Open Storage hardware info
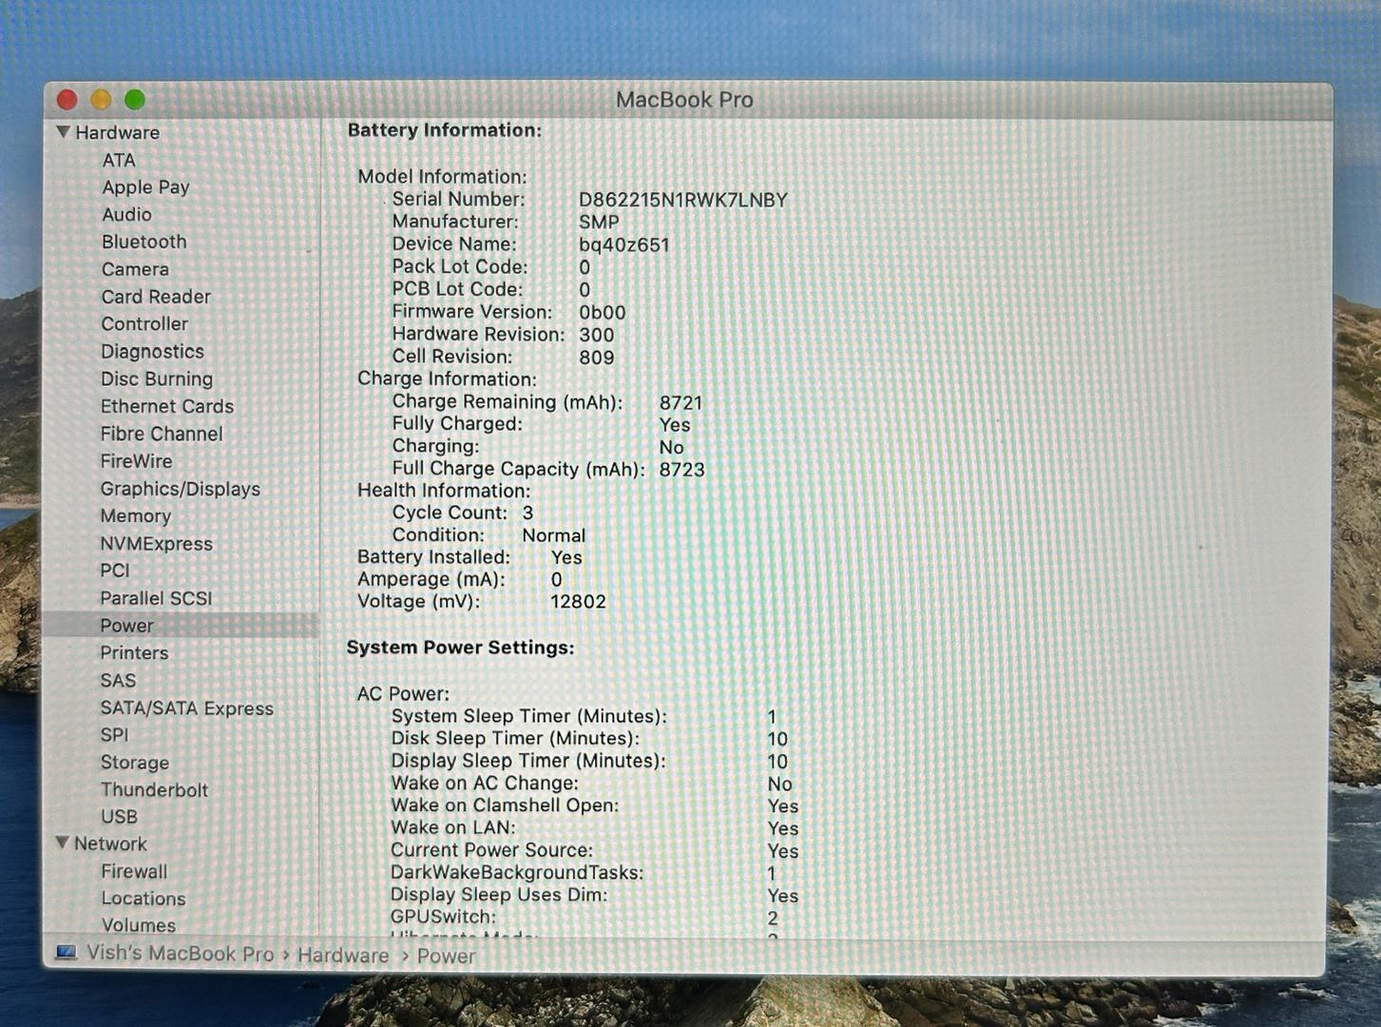The width and height of the screenshot is (1381, 1027). 135,763
